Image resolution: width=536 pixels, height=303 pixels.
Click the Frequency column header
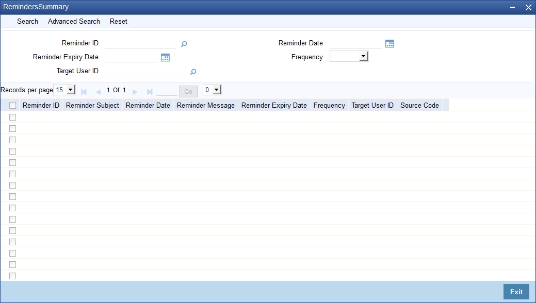click(x=329, y=105)
